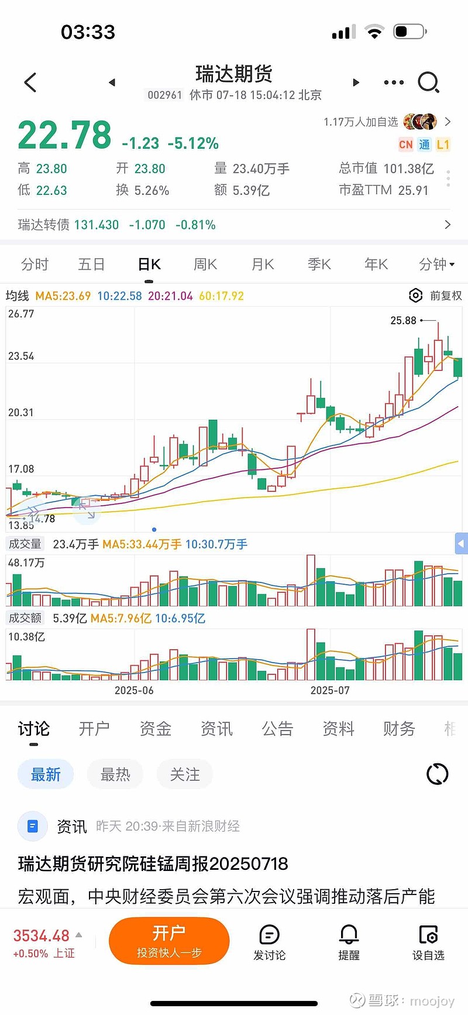This screenshot has width=468, height=1015.
Task: Tap the 3534.48 index value
Action: tap(41, 935)
